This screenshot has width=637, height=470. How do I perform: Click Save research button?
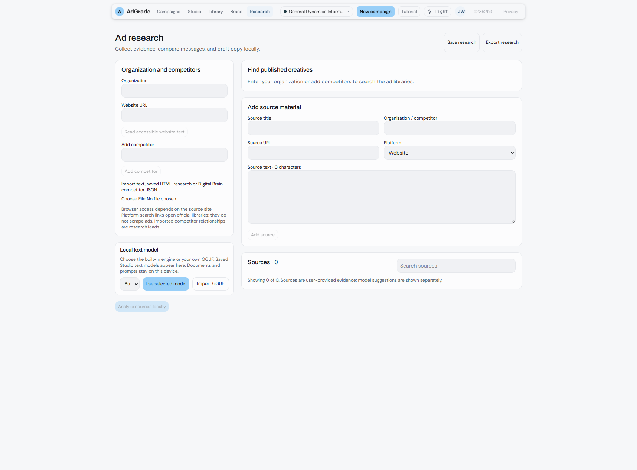pos(462,42)
